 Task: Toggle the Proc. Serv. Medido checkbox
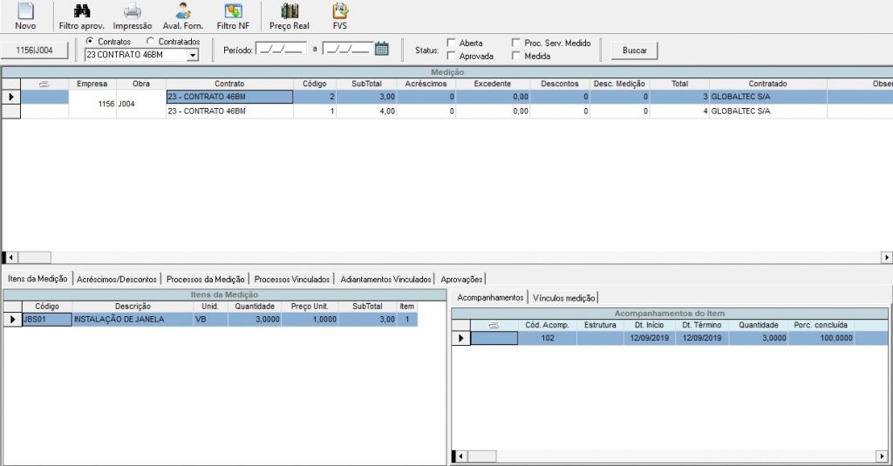click(x=516, y=43)
